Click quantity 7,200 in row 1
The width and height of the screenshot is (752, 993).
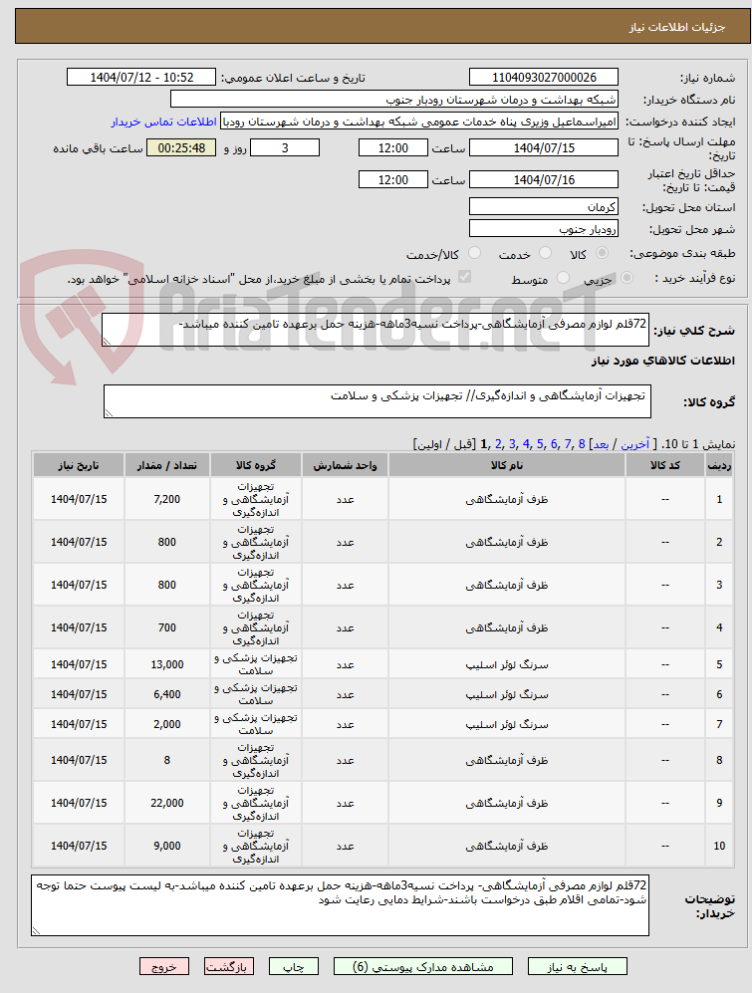click(167, 499)
